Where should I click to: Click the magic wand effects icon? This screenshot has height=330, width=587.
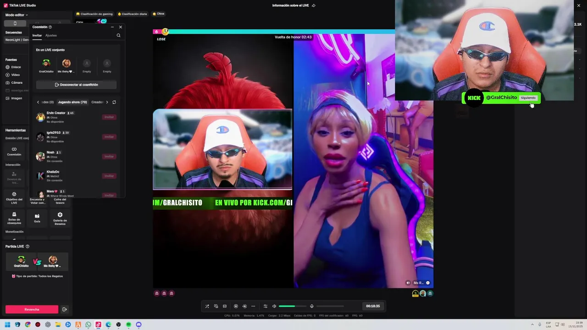pos(207,306)
